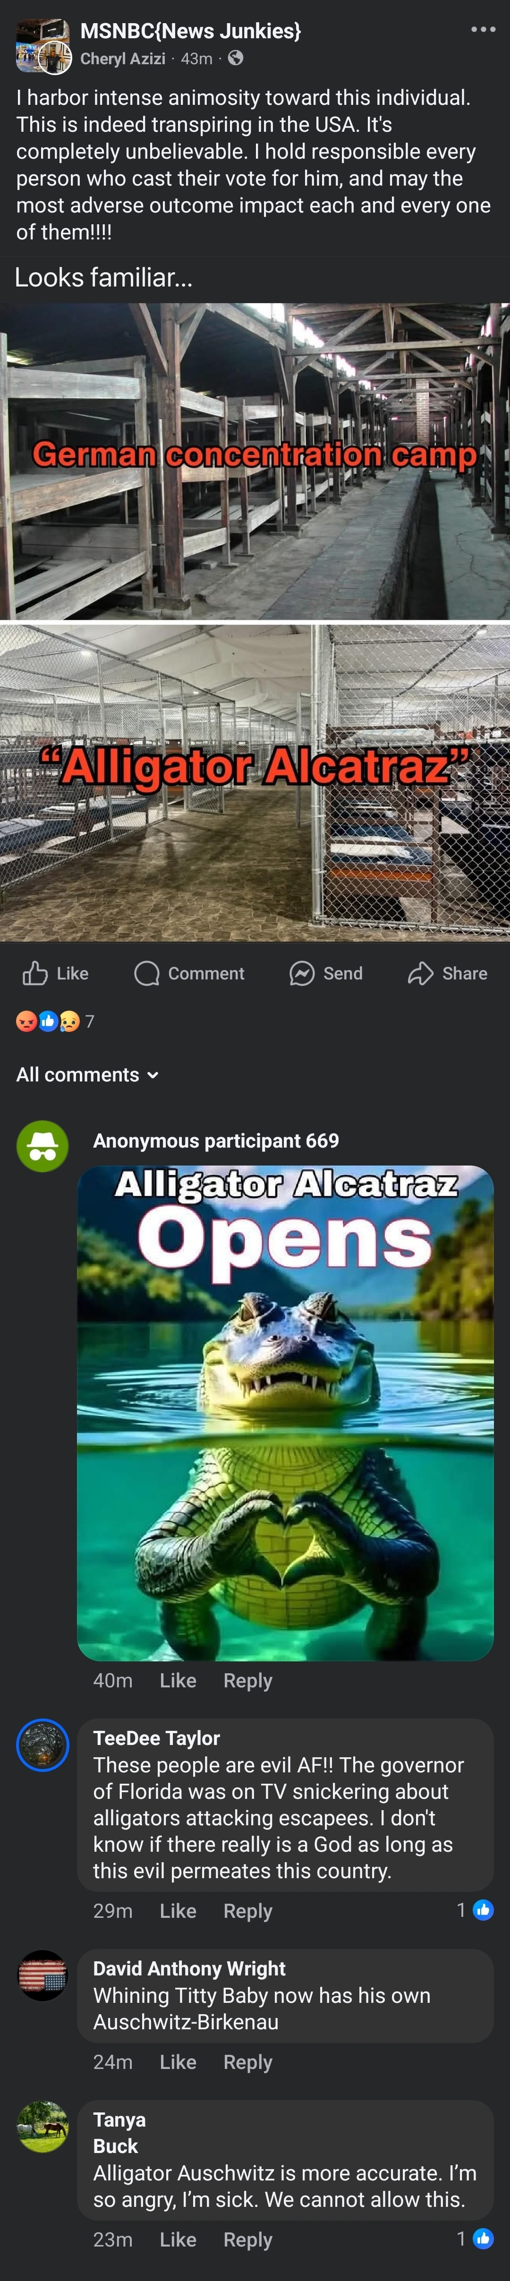Open the three-dot post options menu

[x=483, y=30]
